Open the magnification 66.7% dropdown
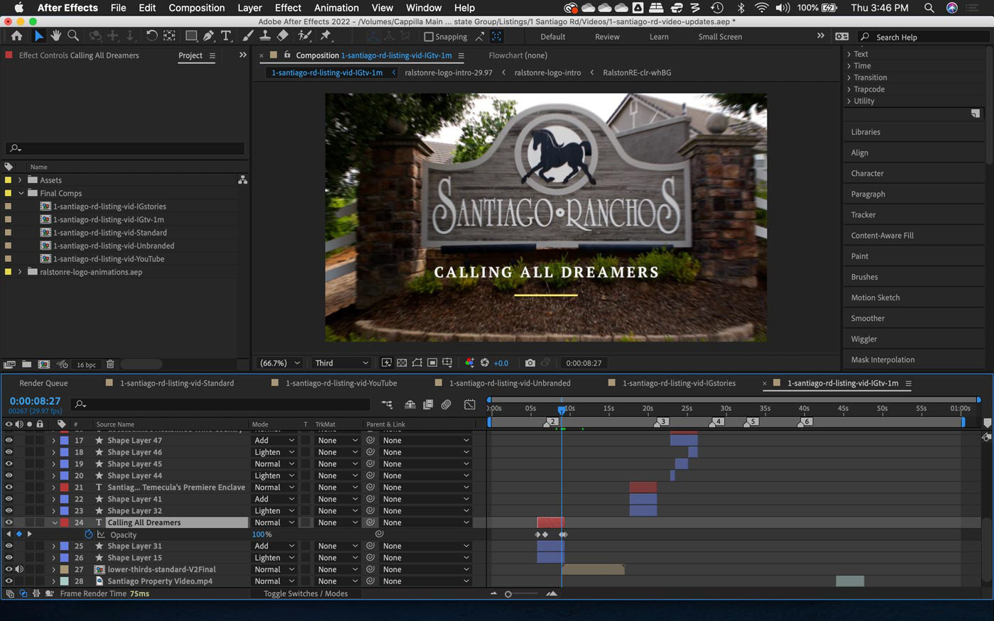Image resolution: width=994 pixels, height=621 pixels. 280,363
